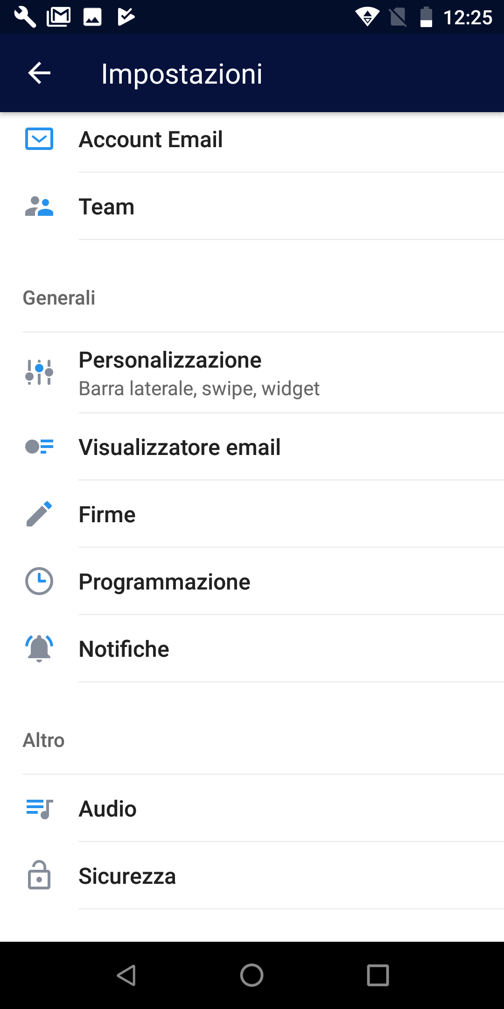This screenshot has height=1009, width=504.
Task: Tap the back arrow in Impostazioni header
Action: tap(39, 73)
